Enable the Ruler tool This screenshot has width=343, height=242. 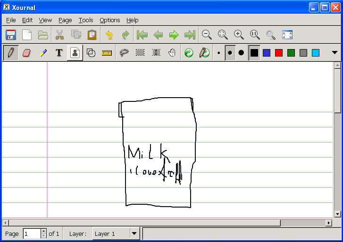(x=107, y=53)
